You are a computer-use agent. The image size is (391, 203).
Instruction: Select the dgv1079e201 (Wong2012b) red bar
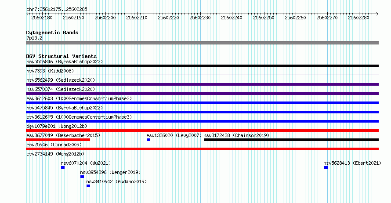(202, 130)
